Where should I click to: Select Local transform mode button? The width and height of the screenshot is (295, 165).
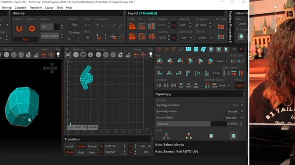click(70, 146)
